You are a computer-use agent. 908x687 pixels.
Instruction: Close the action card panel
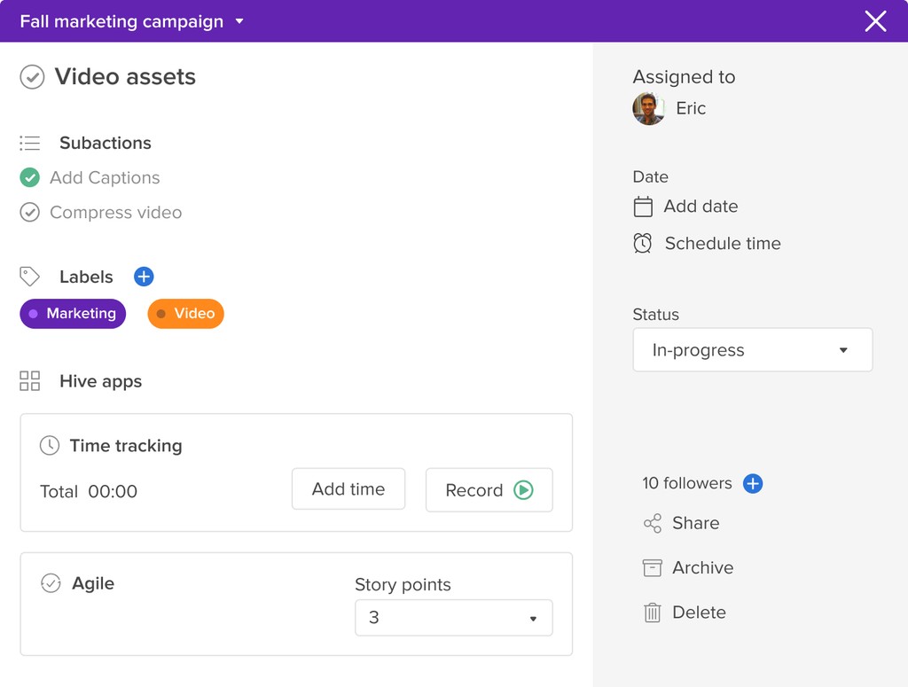tap(875, 21)
